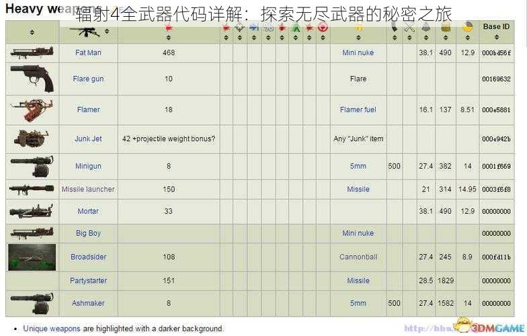The width and height of the screenshot is (527, 336).
Task: Open the Flare gun weapon link
Action: pos(89,79)
